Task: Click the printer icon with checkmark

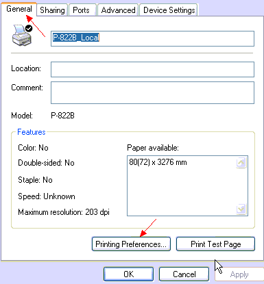Action: 22,35
